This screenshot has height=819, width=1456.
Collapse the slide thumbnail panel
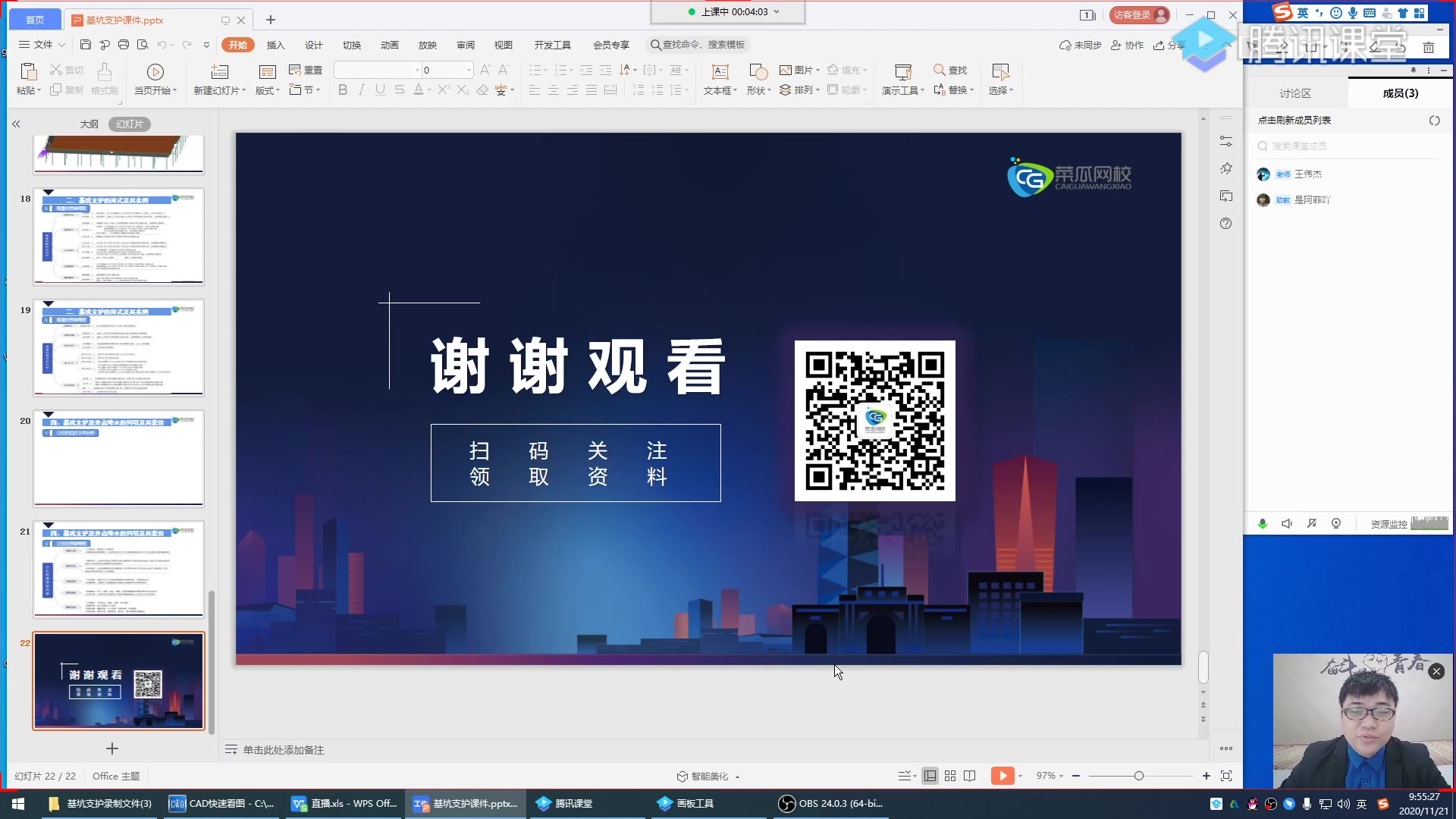click(16, 124)
